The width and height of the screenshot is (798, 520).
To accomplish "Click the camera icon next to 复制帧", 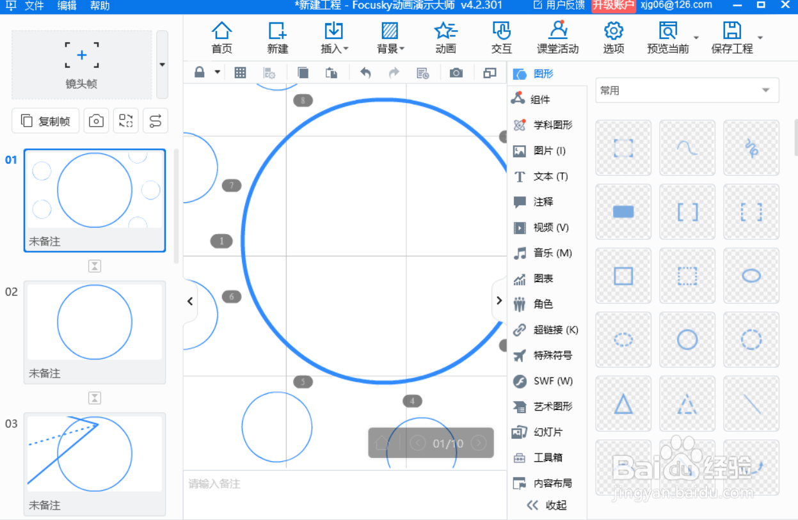I will tap(96, 121).
